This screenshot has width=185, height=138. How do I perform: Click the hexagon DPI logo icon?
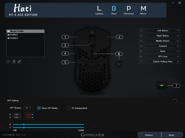pos(119,64)
